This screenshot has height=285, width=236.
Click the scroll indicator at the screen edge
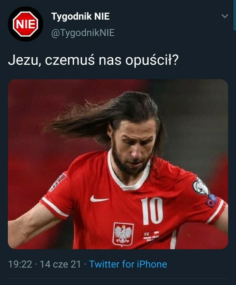pyautogui.click(x=234, y=15)
